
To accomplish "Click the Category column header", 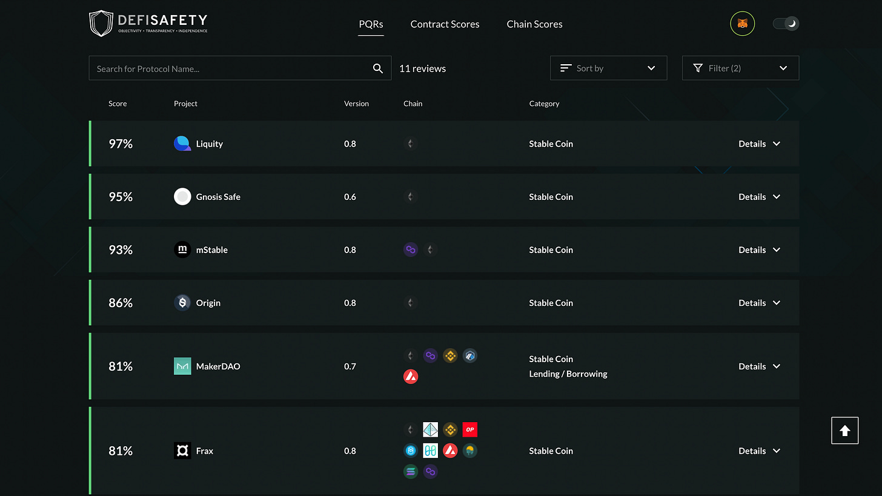I will (544, 104).
